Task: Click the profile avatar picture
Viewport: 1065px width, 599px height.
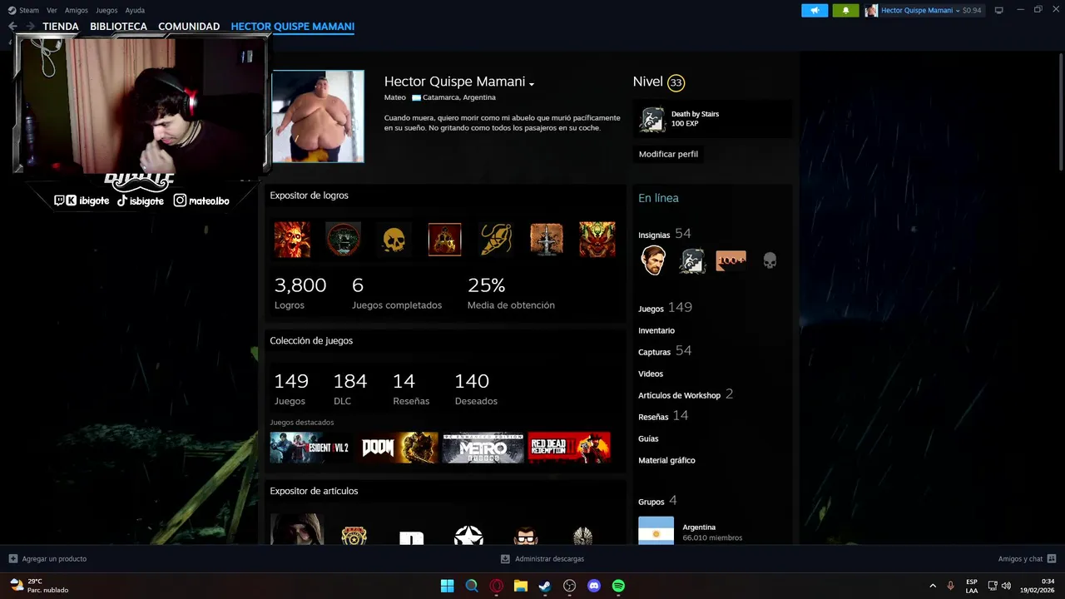Action: [318, 116]
